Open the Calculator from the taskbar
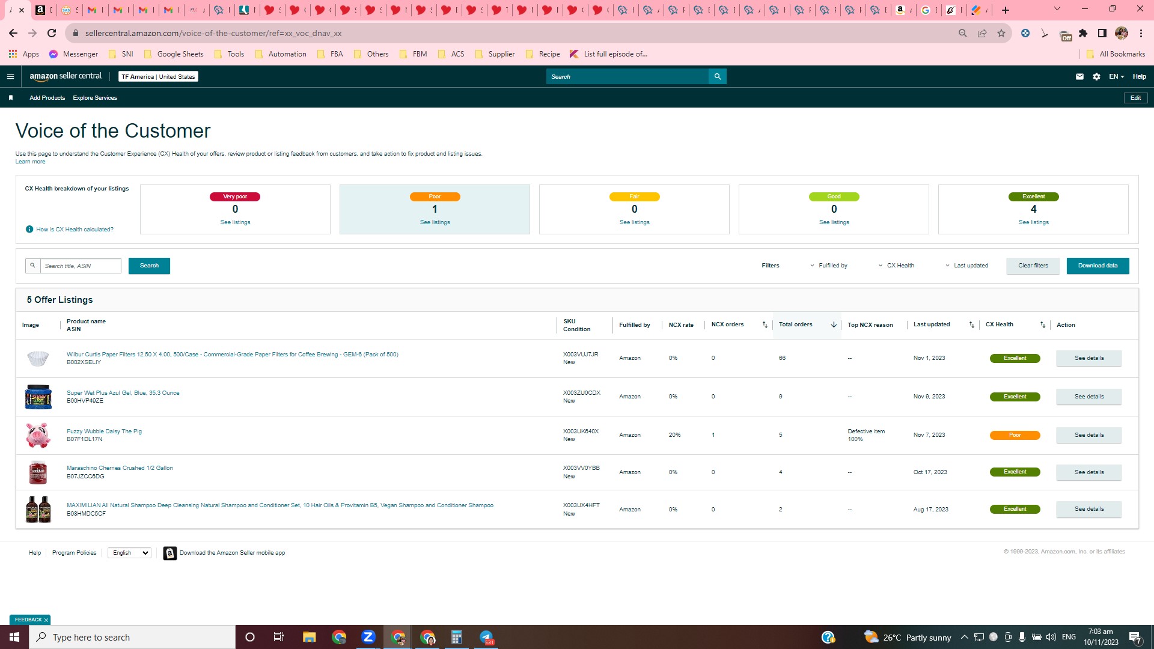1154x649 pixels. coord(457,637)
